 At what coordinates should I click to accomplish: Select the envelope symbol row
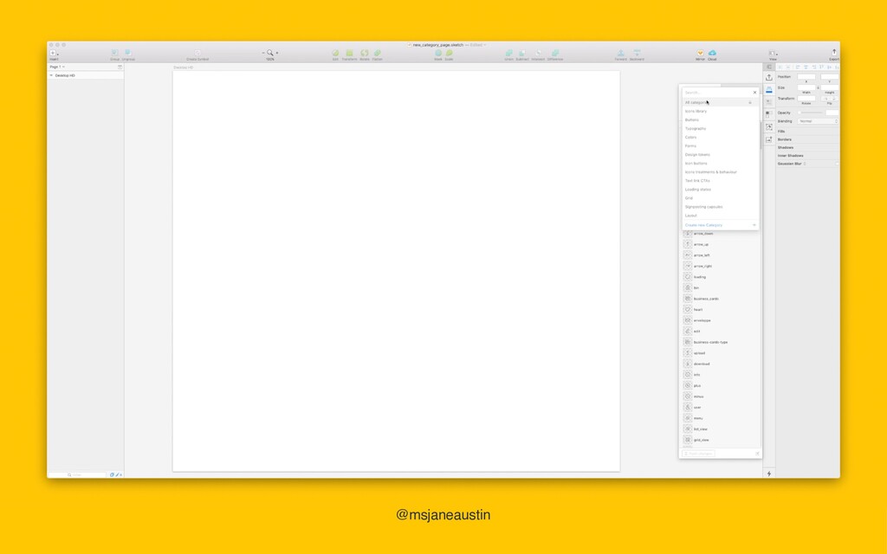click(x=720, y=320)
